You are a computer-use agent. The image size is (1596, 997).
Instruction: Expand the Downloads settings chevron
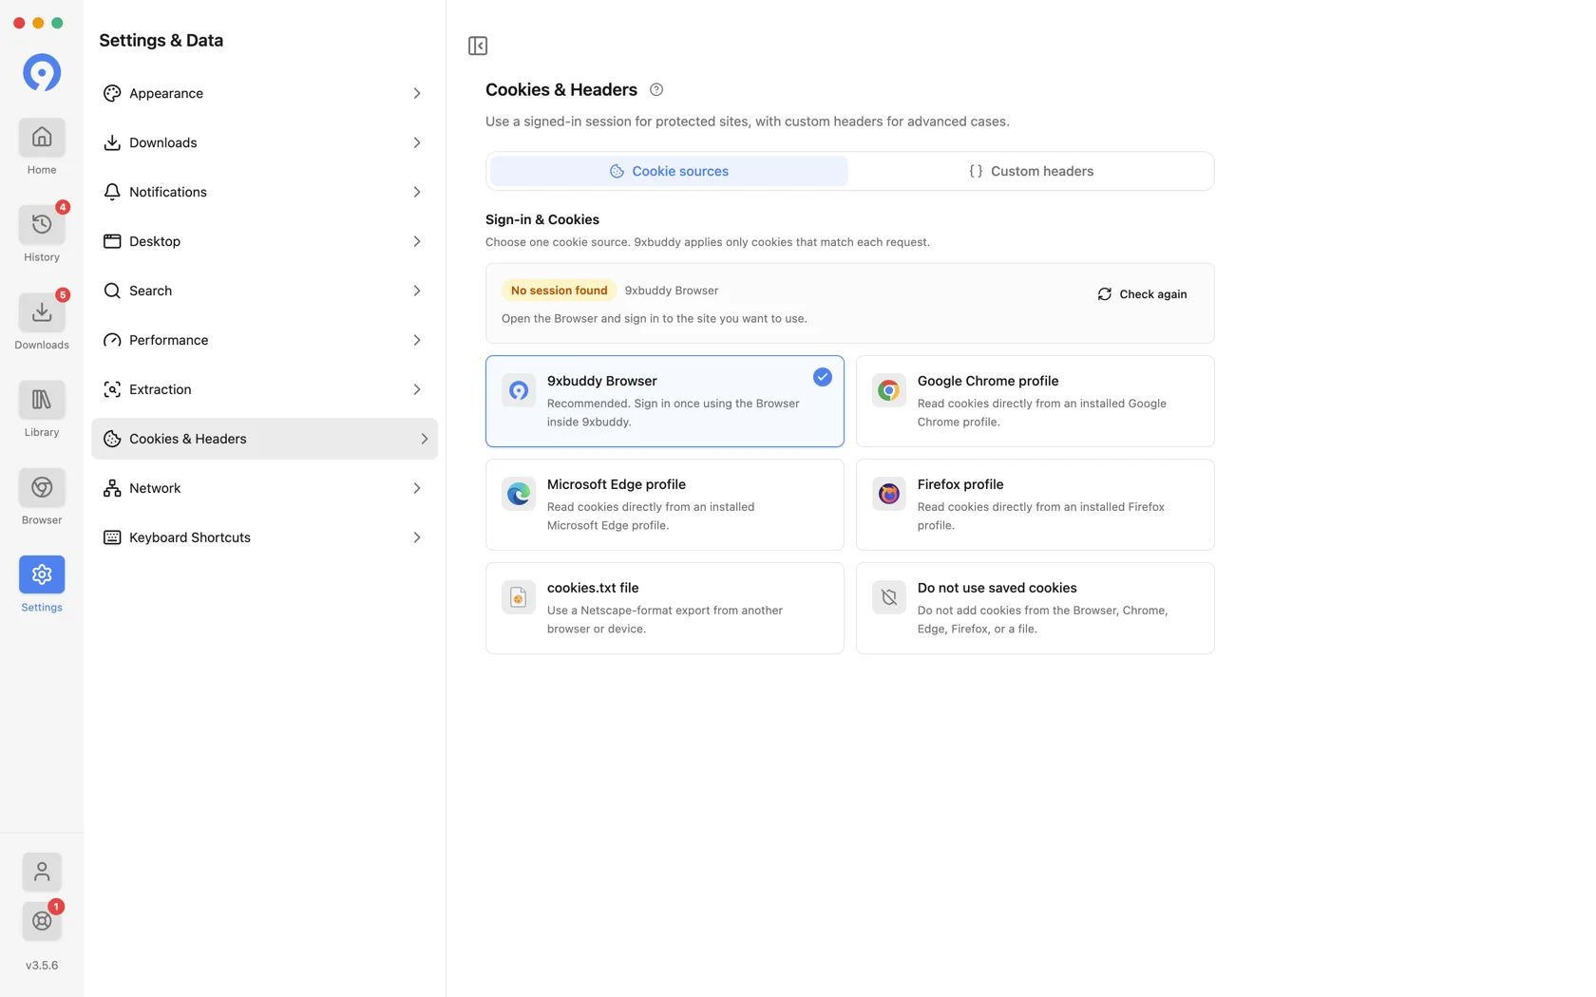[x=417, y=142]
